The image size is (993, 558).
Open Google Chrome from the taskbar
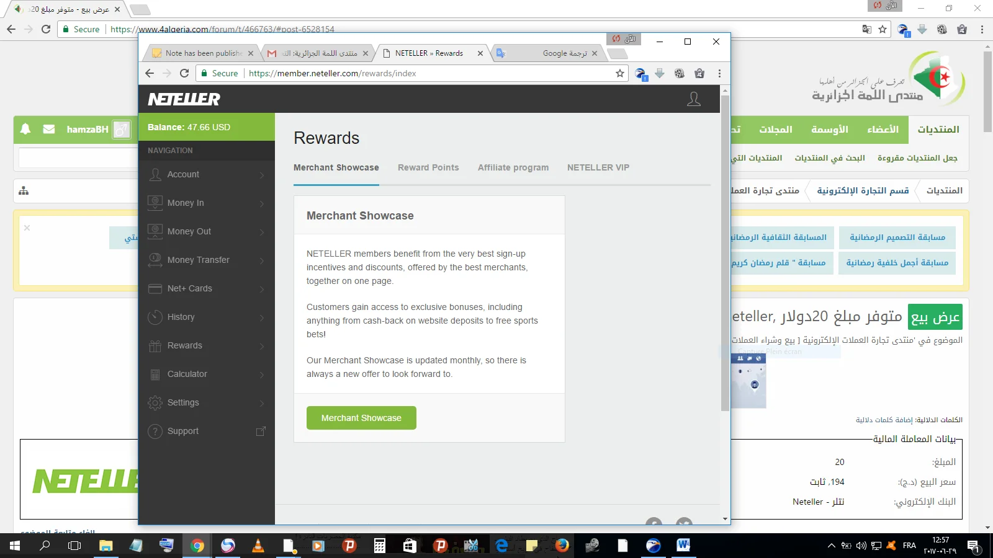197,546
